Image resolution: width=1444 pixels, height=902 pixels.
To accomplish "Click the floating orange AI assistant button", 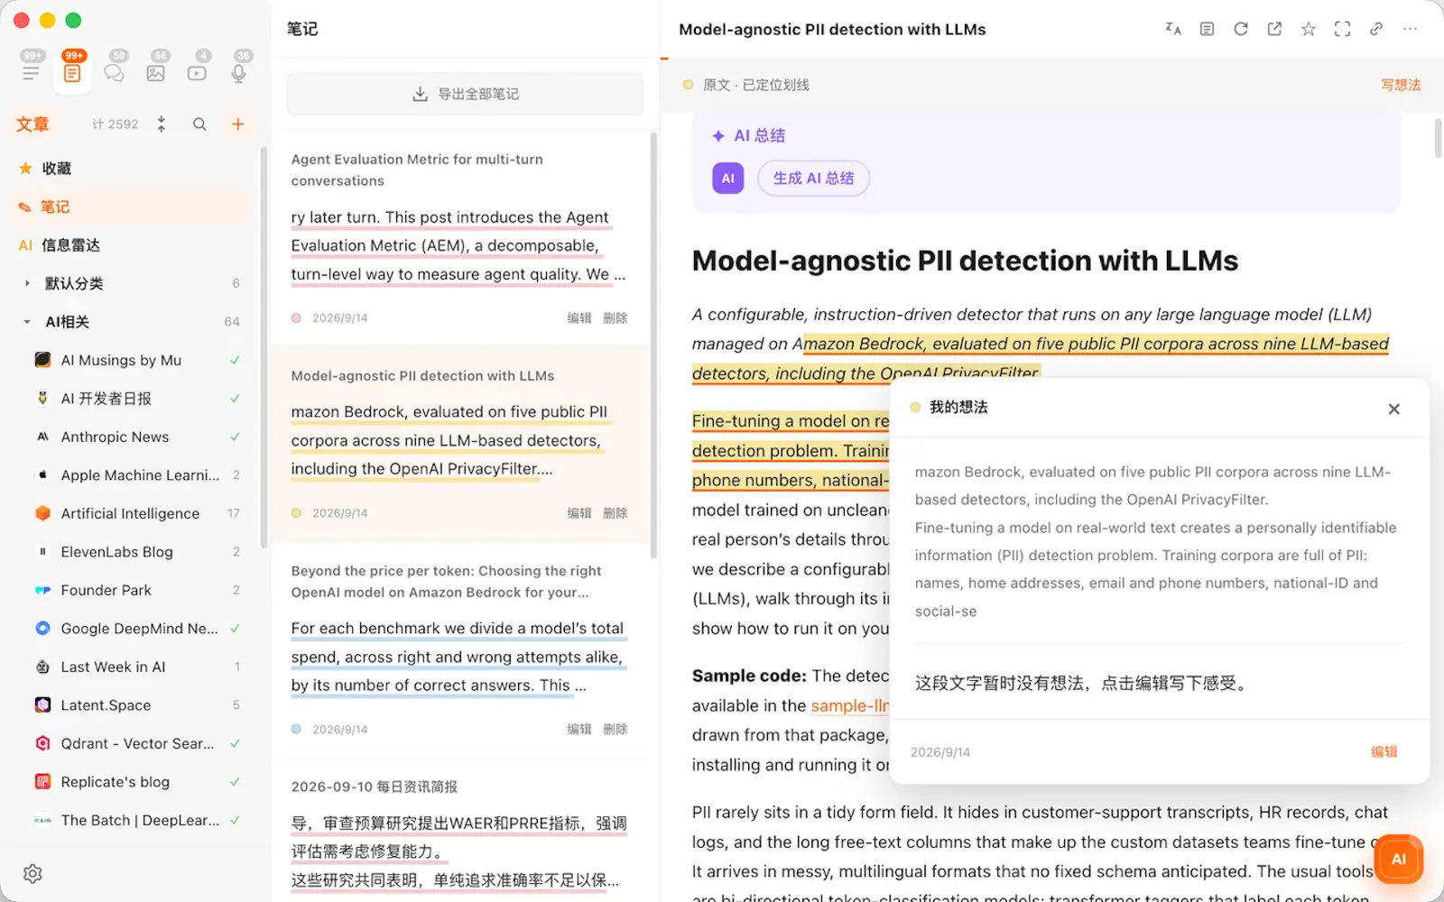I will tap(1398, 859).
